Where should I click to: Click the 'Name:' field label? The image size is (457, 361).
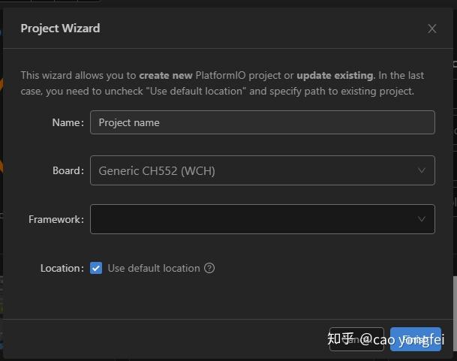(68, 122)
